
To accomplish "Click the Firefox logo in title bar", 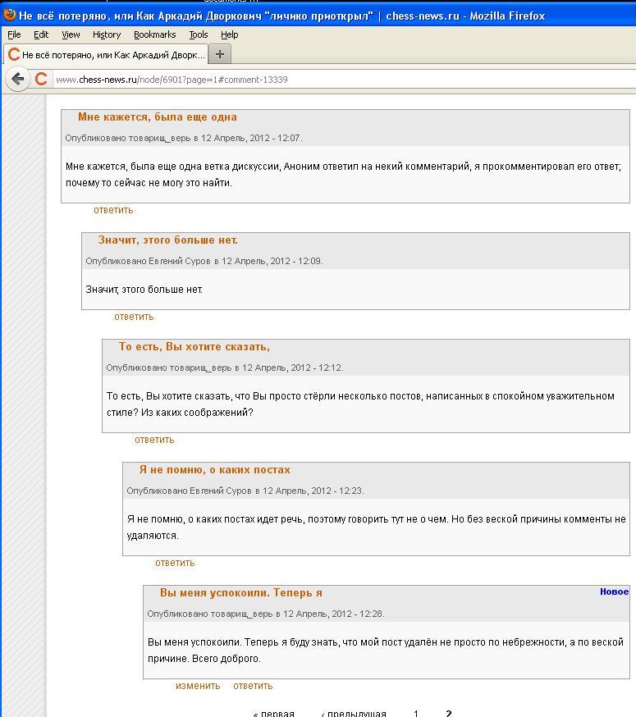I will (9, 15).
